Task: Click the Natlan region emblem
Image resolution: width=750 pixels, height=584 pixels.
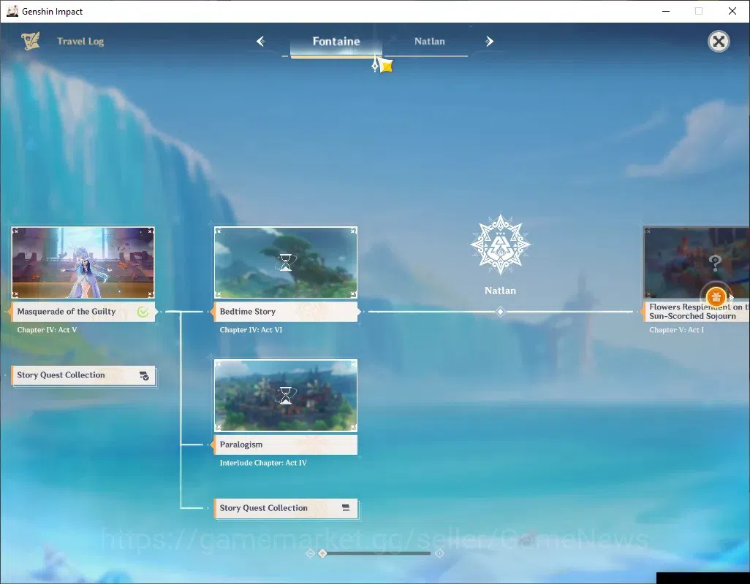Action: coord(500,244)
